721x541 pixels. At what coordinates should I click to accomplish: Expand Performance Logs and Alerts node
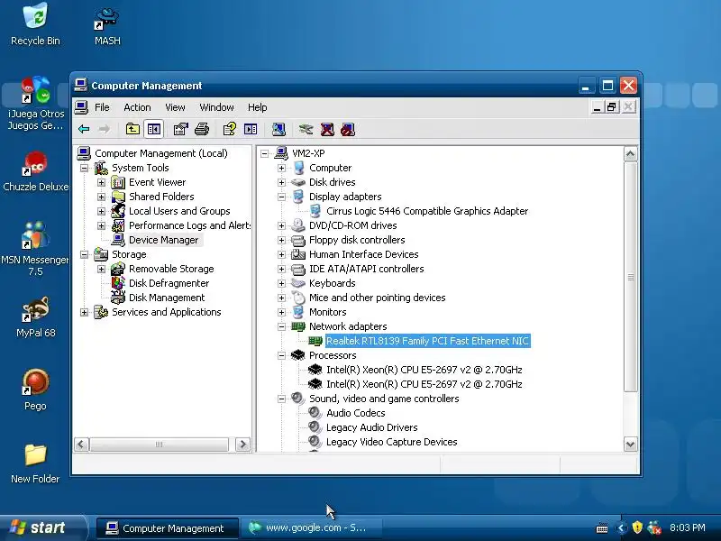pos(101,225)
